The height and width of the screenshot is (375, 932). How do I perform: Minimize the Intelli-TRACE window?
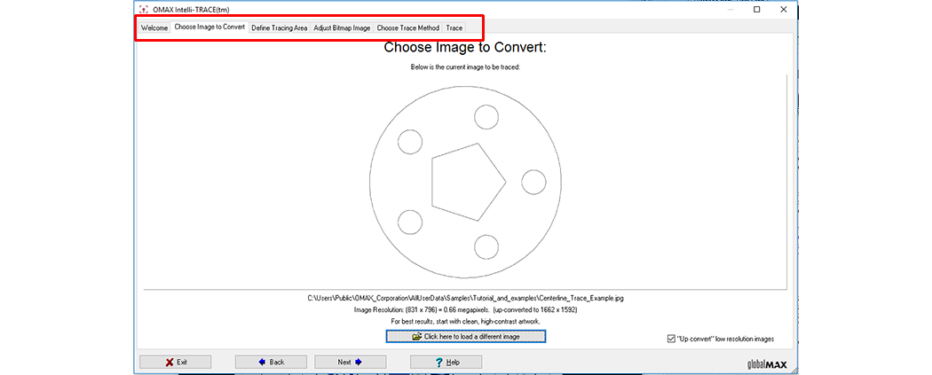[x=728, y=10]
